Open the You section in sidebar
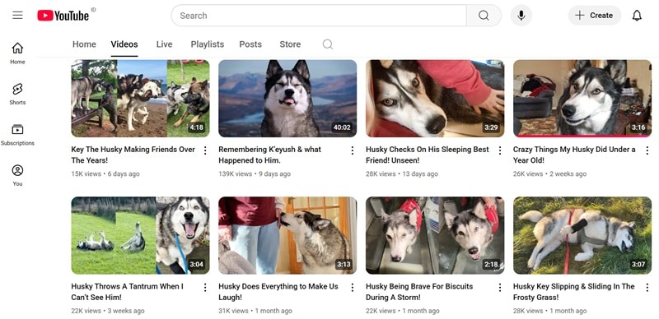The image size is (659, 319). coord(17,175)
